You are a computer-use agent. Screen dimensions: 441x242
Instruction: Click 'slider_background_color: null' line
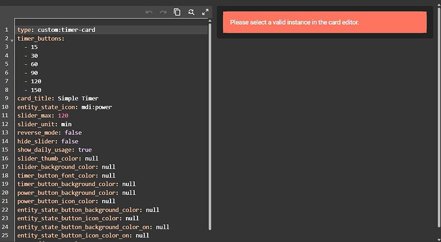click(x=66, y=167)
